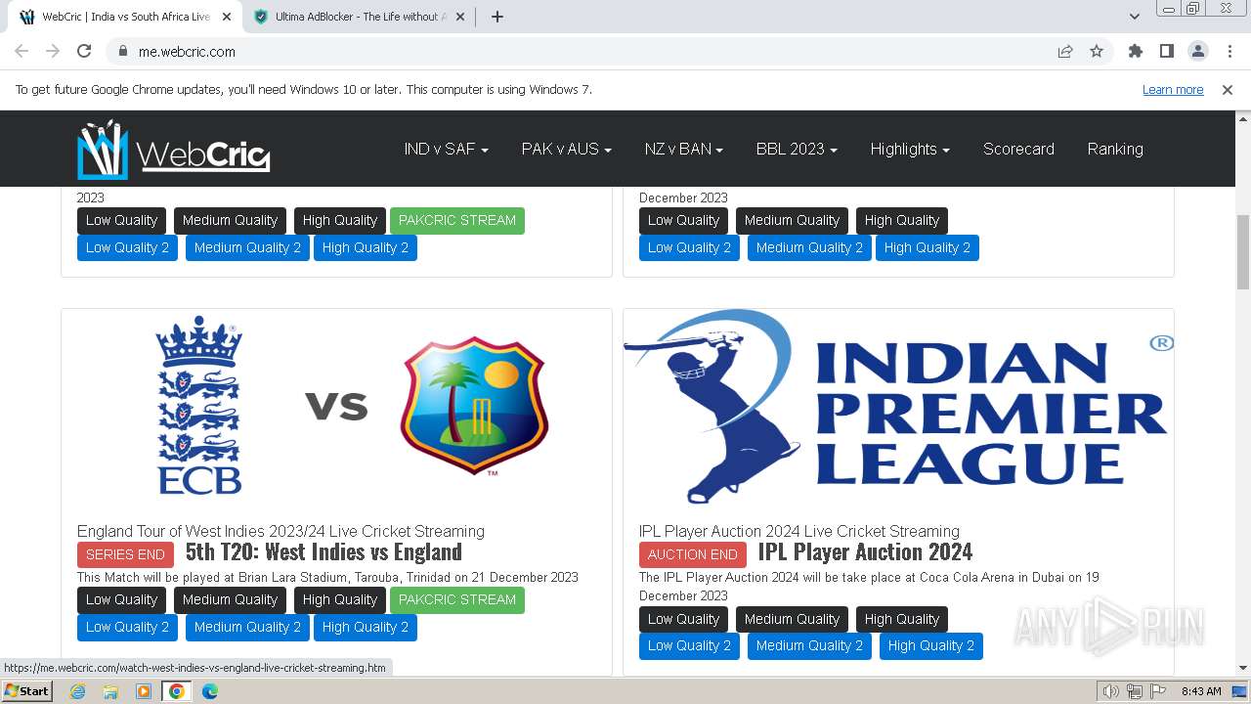Open the Chrome three-dot menu

[1229, 52]
